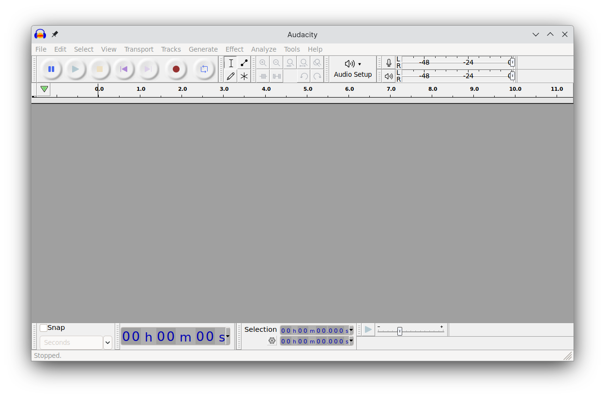Image resolution: width=605 pixels, height=398 pixels.
Task: Activate the Multi-tool
Action: [244, 76]
